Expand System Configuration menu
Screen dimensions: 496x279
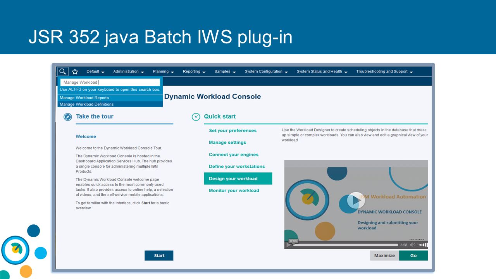[266, 72]
